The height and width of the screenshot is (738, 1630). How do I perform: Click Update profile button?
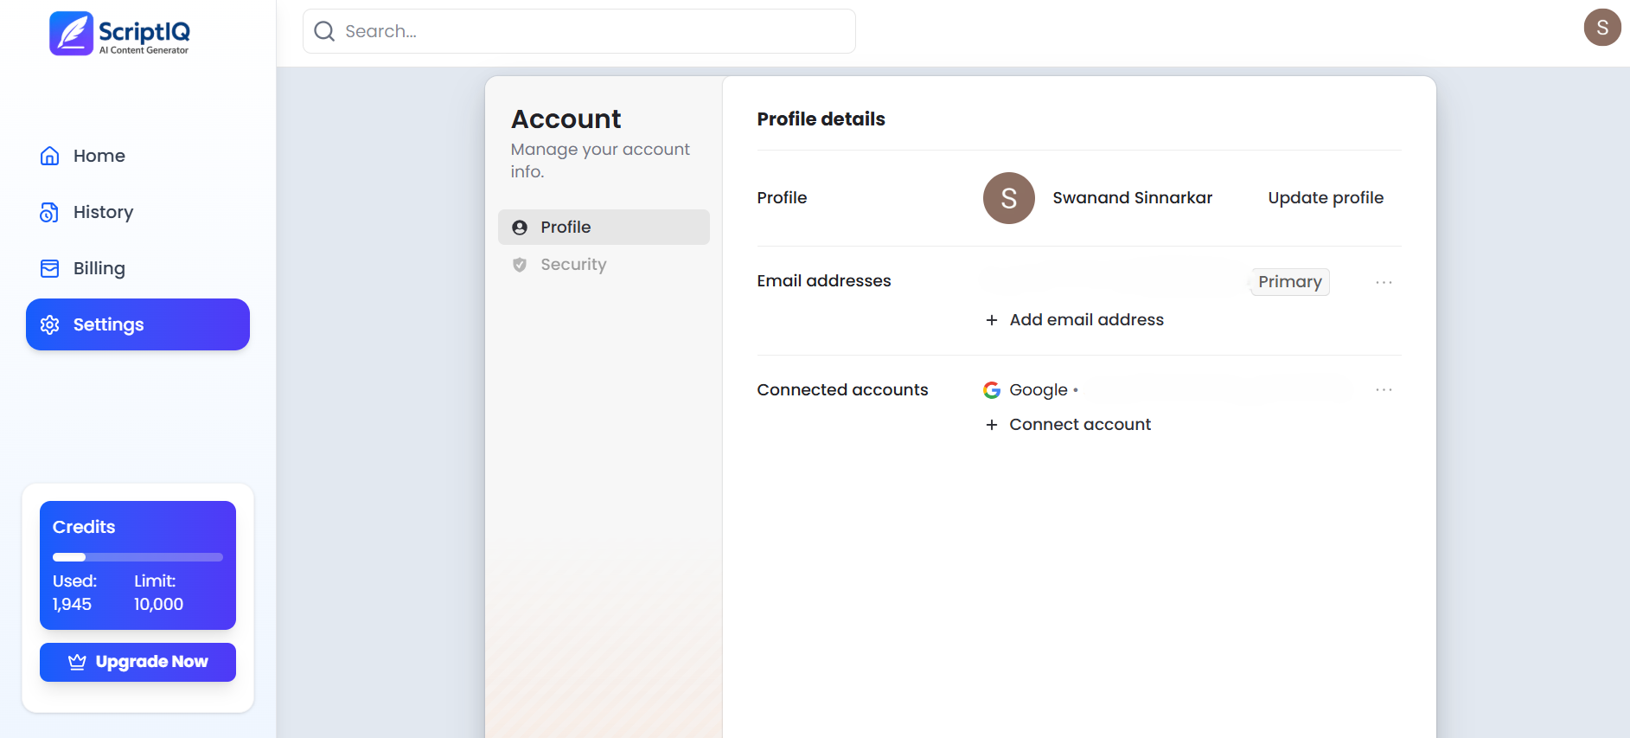1325,198
